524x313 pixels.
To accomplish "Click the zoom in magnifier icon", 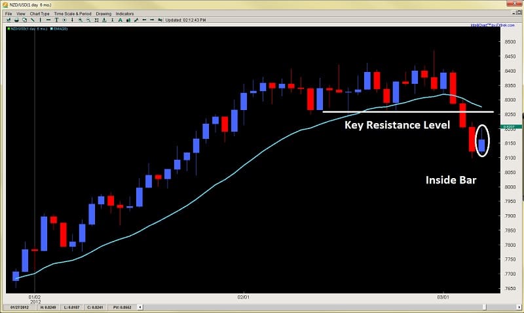I will [80, 20].
